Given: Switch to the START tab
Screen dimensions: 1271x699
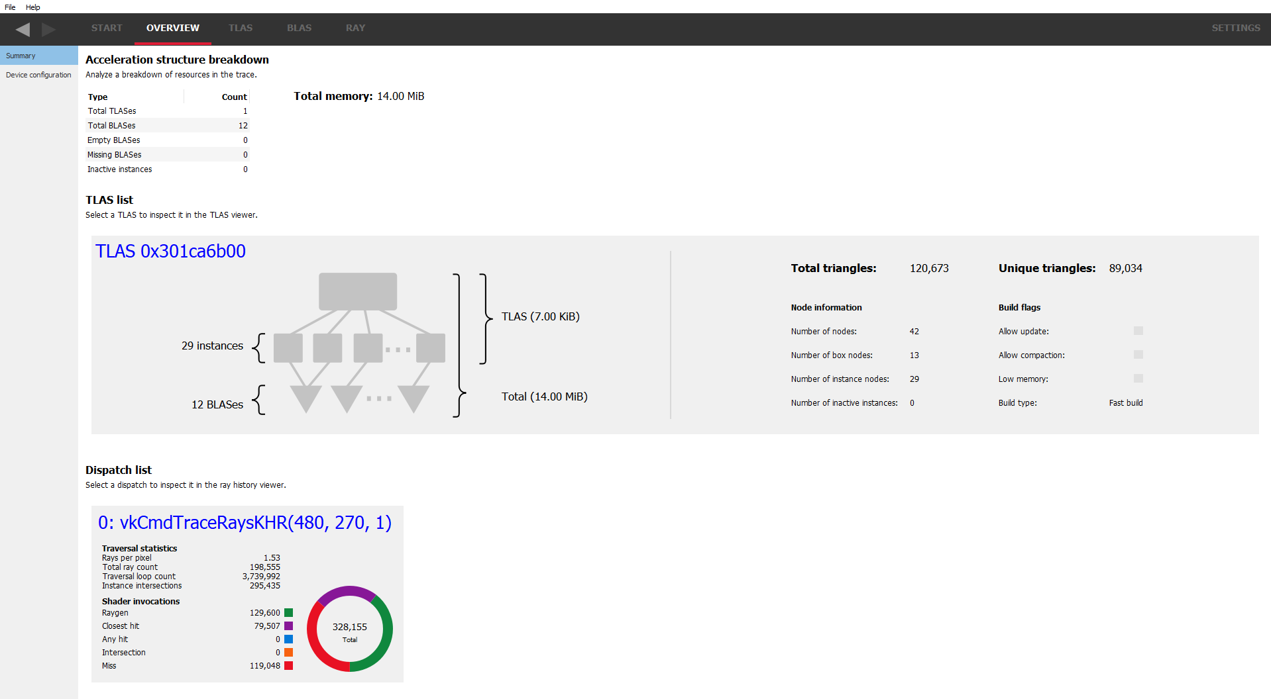Looking at the screenshot, I should pyautogui.click(x=107, y=28).
